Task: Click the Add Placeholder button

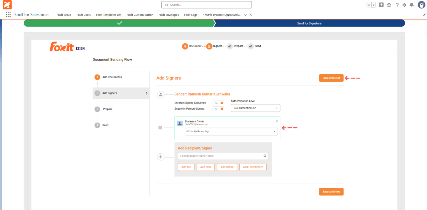Action: (x=253, y=167)
